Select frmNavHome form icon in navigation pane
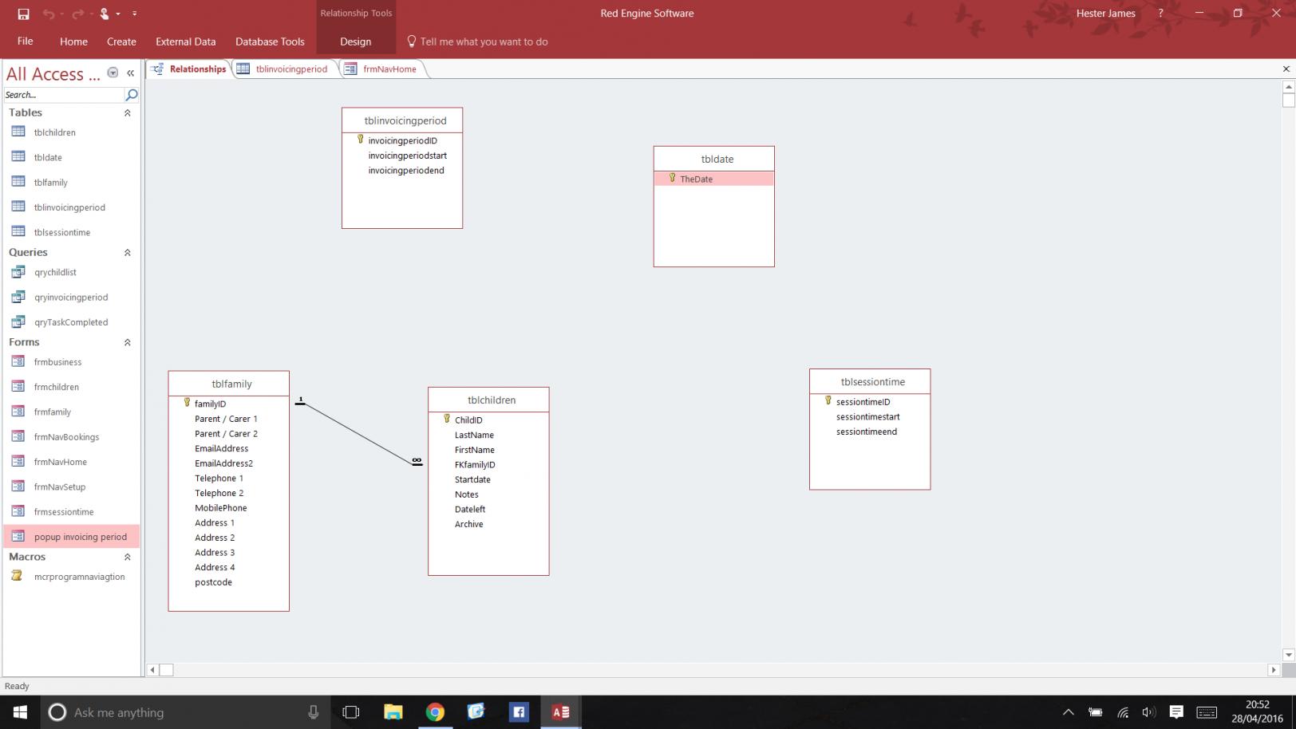This screenshot has height=729, width=1296. point(18,462)
